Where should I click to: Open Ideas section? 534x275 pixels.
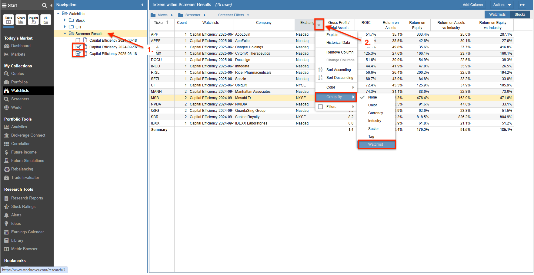coord(16,224)
